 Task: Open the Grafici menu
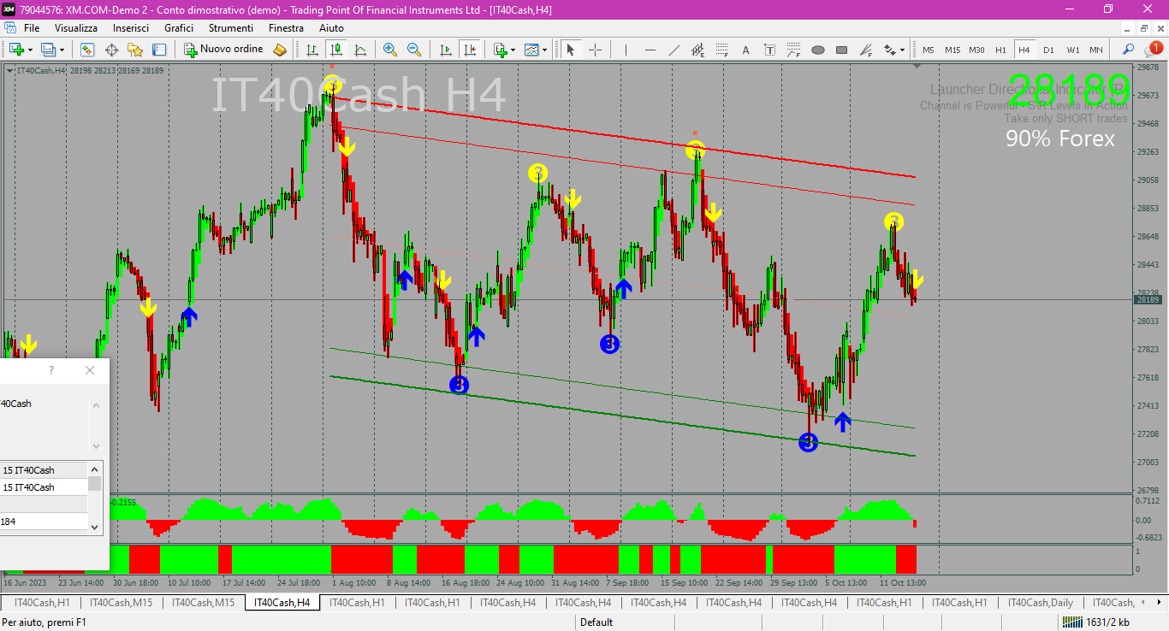coord(179,28)
